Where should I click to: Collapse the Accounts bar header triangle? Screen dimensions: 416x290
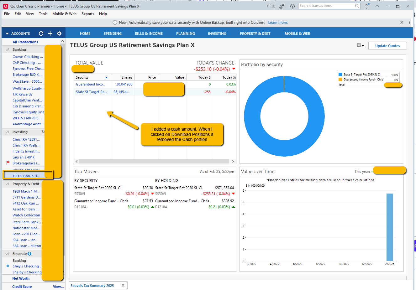click(7, 34)
